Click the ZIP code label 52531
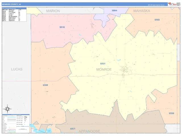The width and height of the screenshot is (182, 136). [103, 63]
